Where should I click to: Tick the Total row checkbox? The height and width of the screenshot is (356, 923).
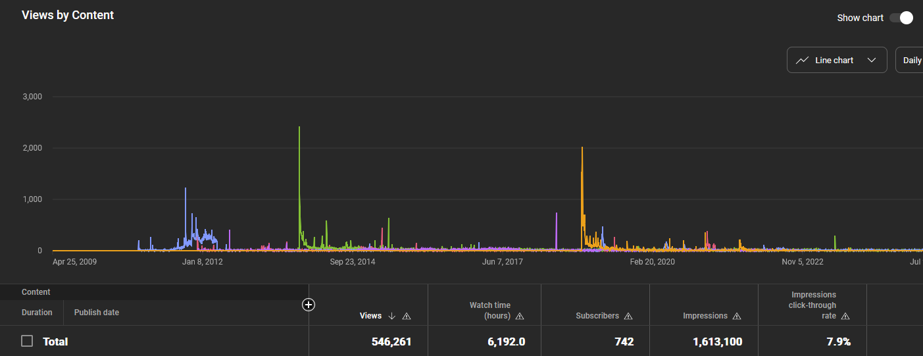click(x=27, y=341)
